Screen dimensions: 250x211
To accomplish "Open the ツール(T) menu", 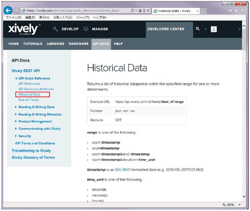I will coord(82,17).
